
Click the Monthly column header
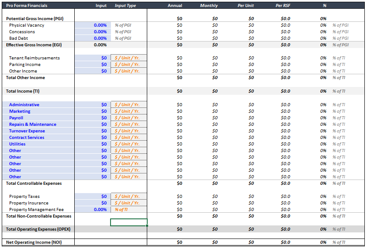(209, 5)
